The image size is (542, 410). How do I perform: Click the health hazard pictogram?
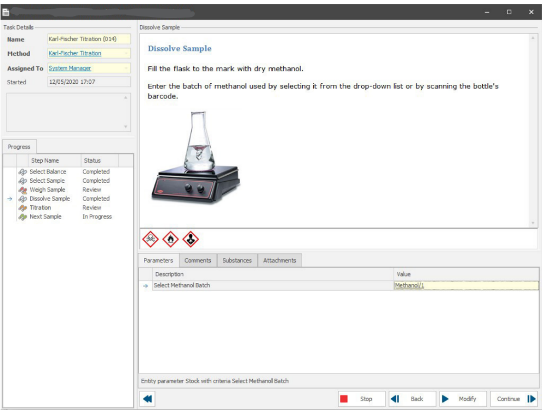pyautogui.click(x=191, y=239)
